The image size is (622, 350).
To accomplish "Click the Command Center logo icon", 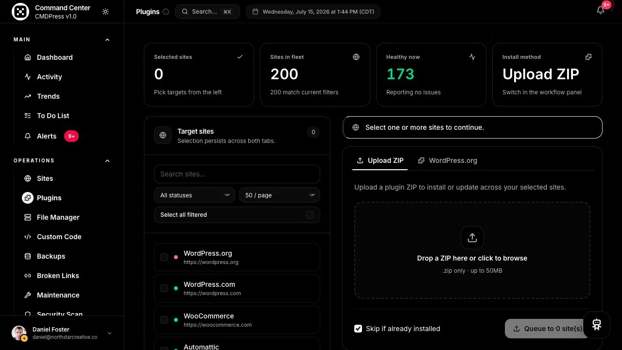I will (20, 12).
